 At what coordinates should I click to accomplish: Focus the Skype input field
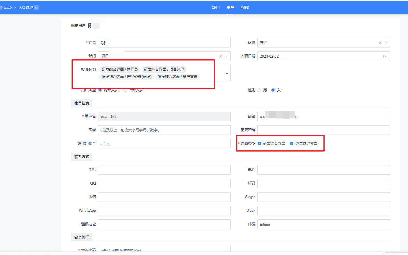click(x=323, y=197)
